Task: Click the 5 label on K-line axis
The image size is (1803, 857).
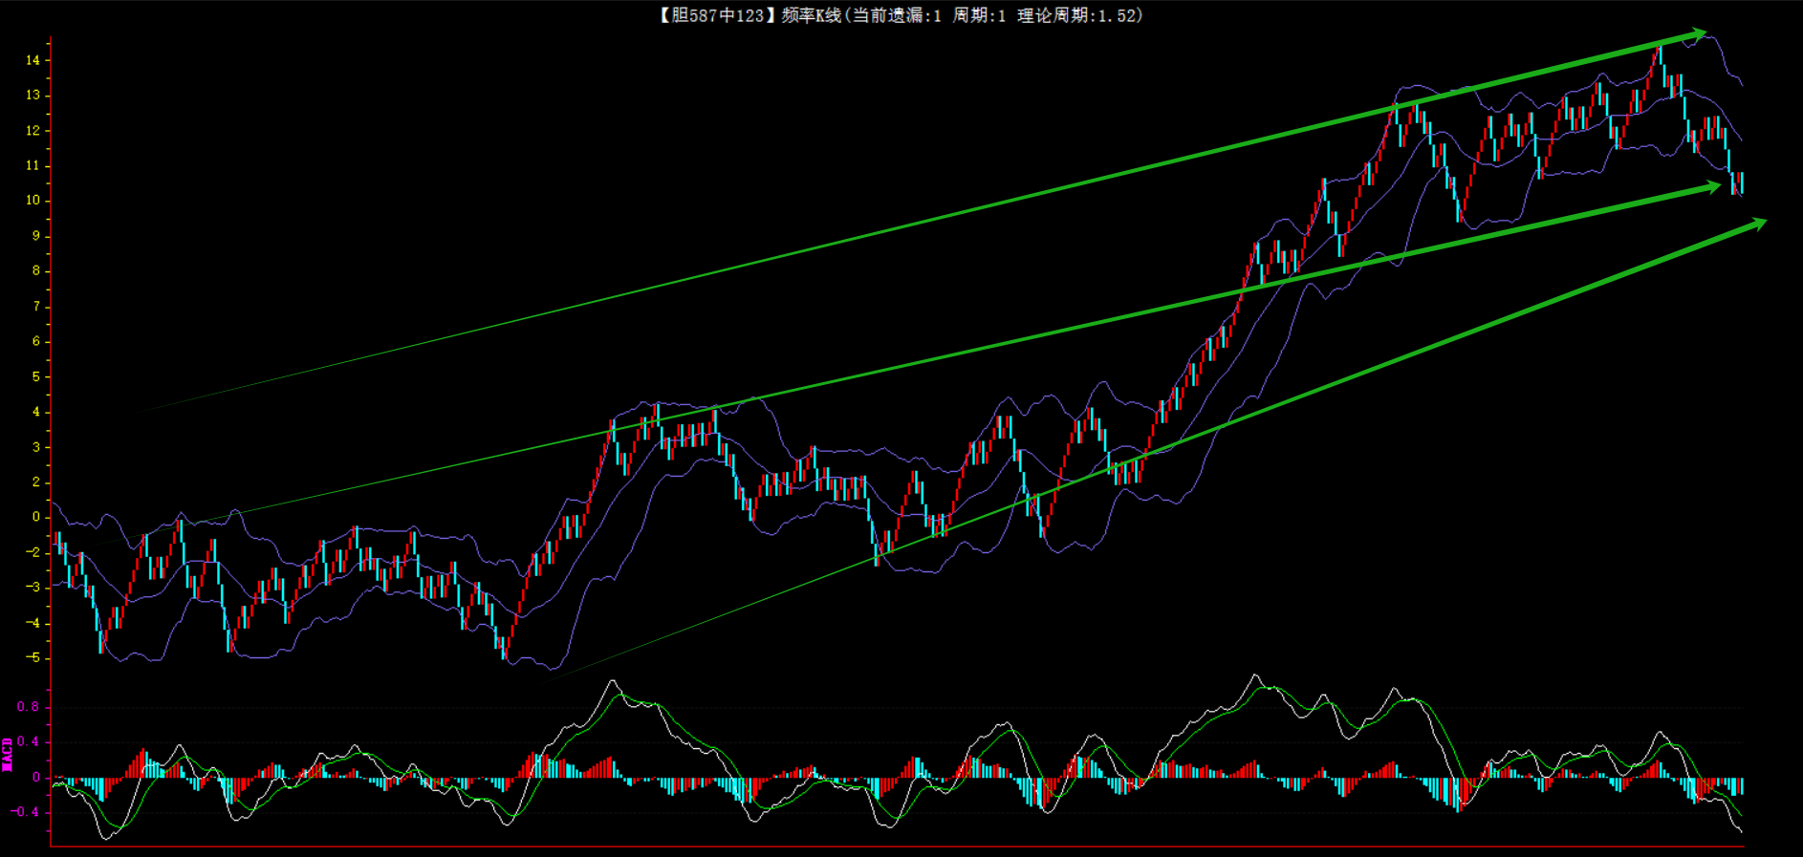Action: point(36,376)
